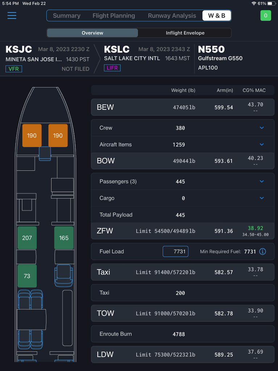
Task: Edit the Fuel Load value of 7731
Action: coord(175,251)
